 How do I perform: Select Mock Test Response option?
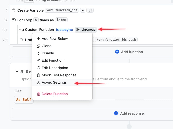pos(59,75)
